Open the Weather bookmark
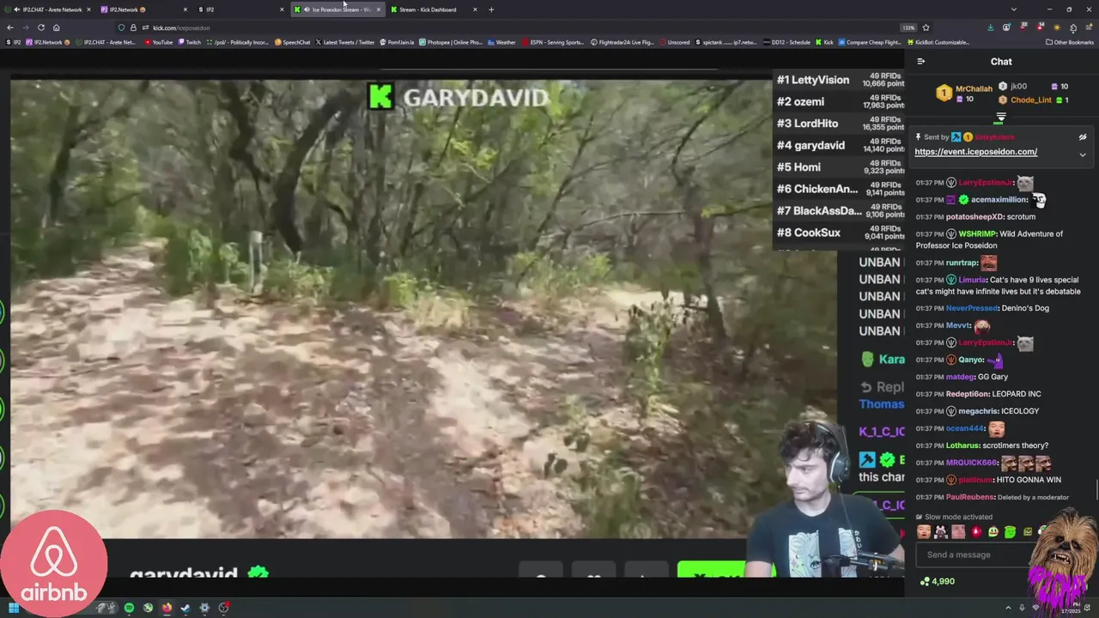This screenshot has width=1099, height=618. (x=501, y=42)
